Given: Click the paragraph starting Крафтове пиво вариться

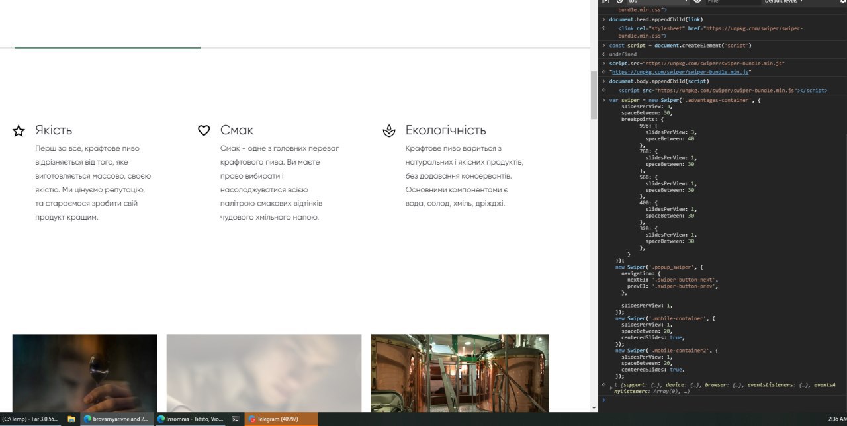Looking at the screenshot, I should (465, 176).
